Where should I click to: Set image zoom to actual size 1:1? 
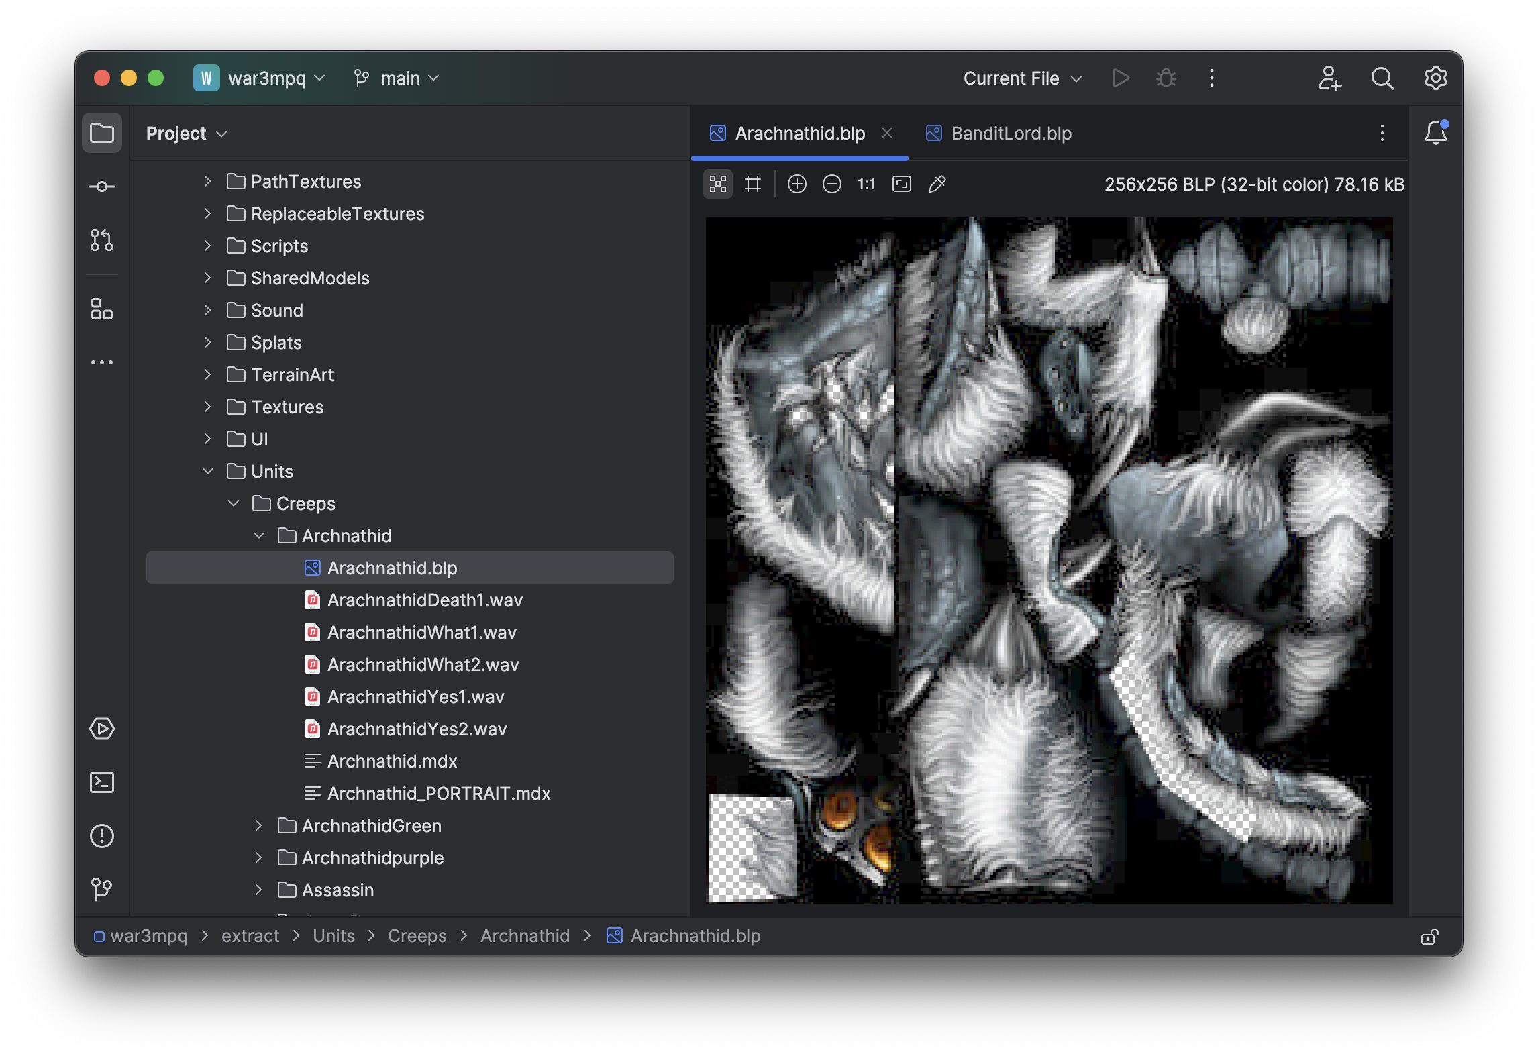pyautogui.click(x=866, y=184)
